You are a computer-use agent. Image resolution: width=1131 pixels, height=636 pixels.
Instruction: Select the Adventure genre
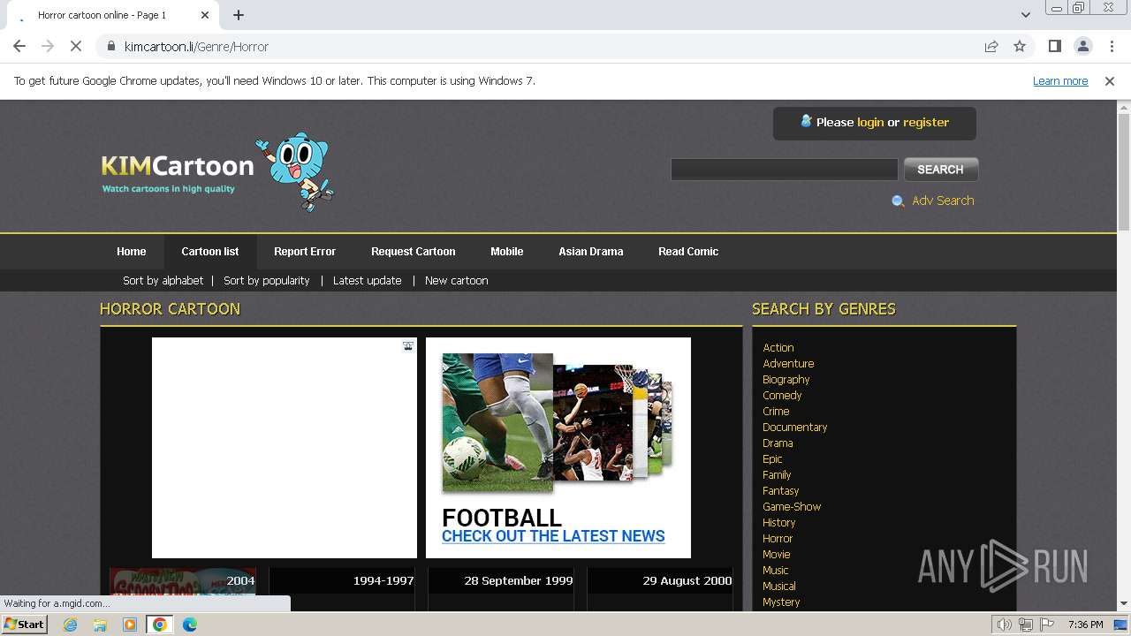click(x=788, y=364)
